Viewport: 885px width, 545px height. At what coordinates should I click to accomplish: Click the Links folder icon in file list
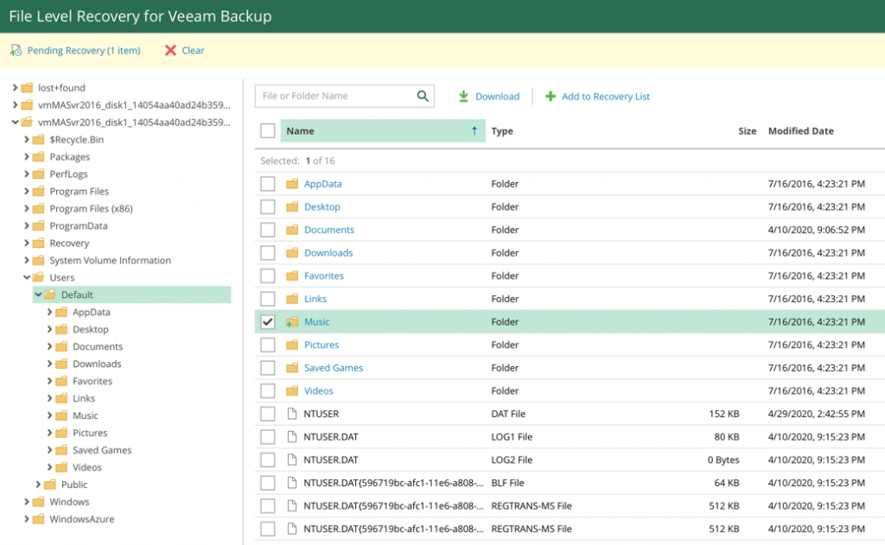click(292, 299)
